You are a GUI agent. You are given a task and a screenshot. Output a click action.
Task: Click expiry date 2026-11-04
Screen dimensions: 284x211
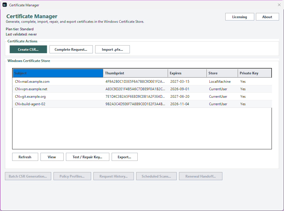(180, 104)
